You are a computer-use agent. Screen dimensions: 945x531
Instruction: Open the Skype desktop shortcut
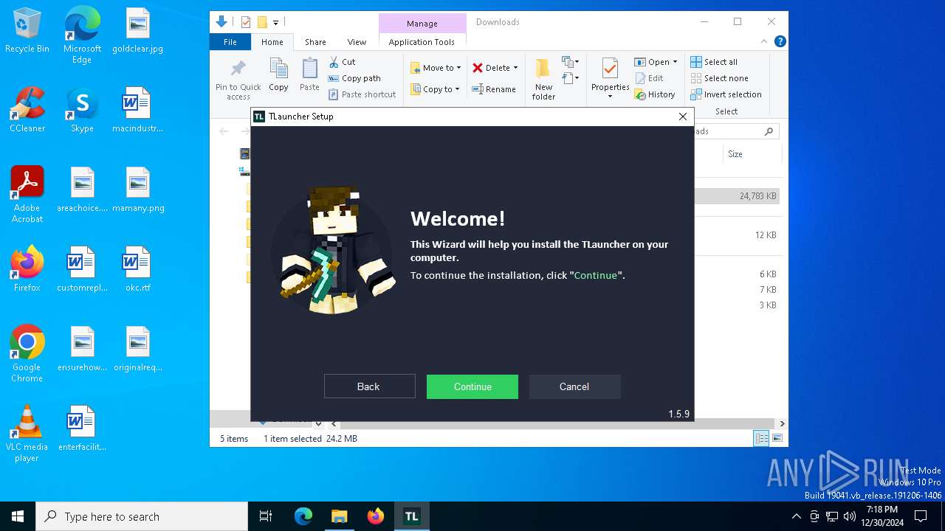pyautogui.click(x=82, y=110)
